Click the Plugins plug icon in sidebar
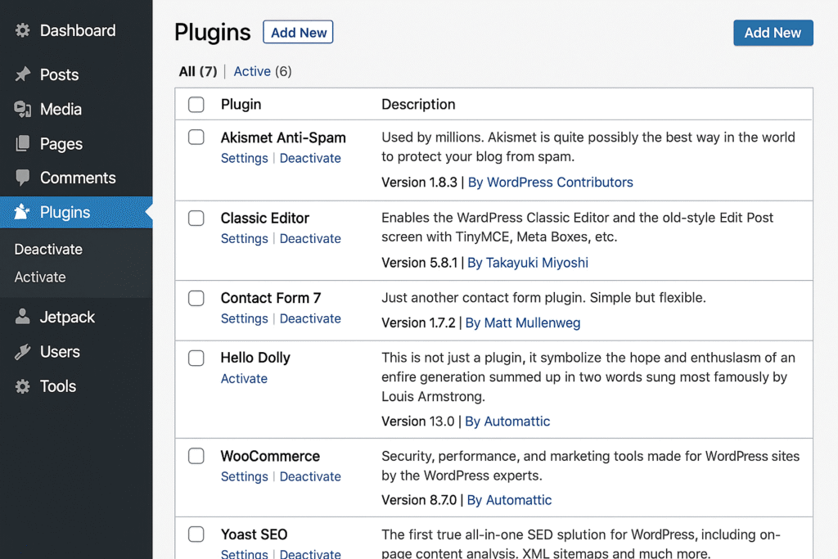 coord(22,212)
